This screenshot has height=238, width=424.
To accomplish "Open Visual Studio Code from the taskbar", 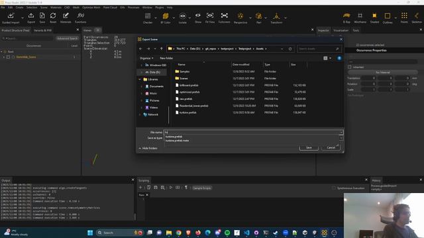I will [x=246, y=233].
